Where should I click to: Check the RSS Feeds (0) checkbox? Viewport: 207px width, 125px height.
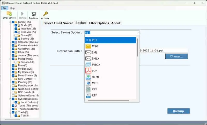point(13,92)
